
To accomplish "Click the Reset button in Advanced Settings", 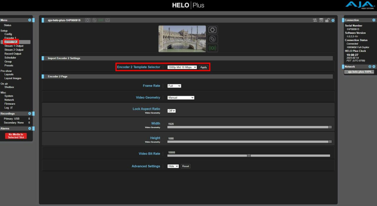I will tap(186, 166).
